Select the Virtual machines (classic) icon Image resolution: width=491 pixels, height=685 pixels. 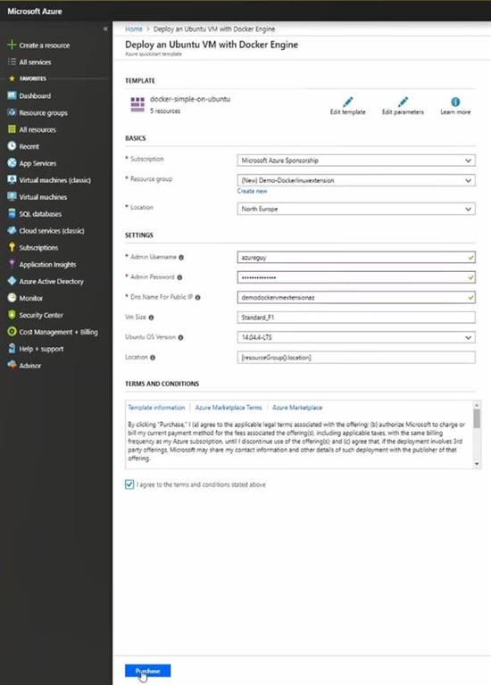point(12,180)
